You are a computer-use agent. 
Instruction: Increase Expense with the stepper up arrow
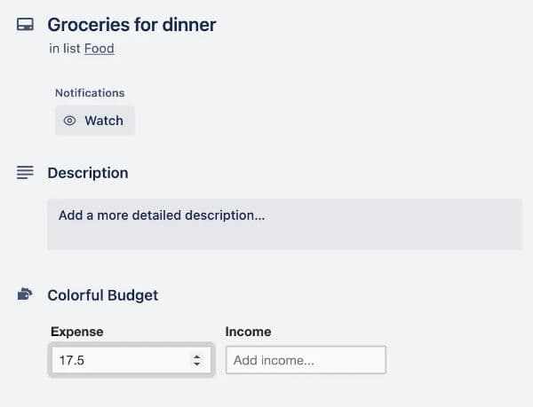pos(196,357)
